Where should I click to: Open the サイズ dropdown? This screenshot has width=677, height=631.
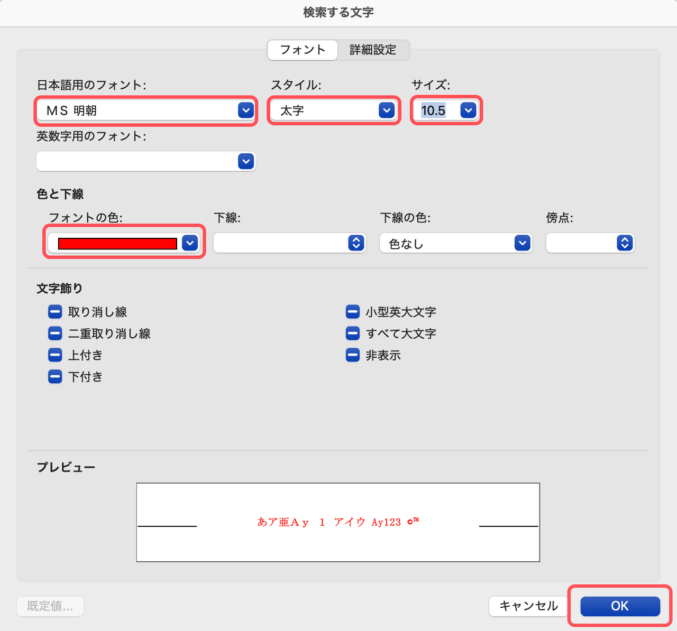tap(468, 110)
